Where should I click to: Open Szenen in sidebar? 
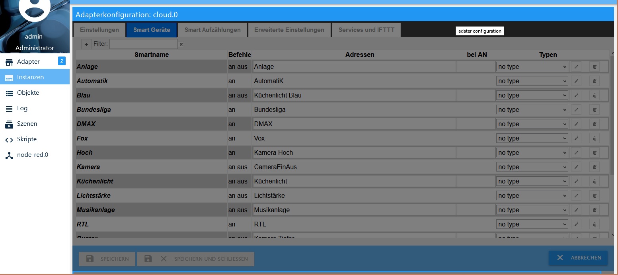pyautogui.click(x=35, y=124)
